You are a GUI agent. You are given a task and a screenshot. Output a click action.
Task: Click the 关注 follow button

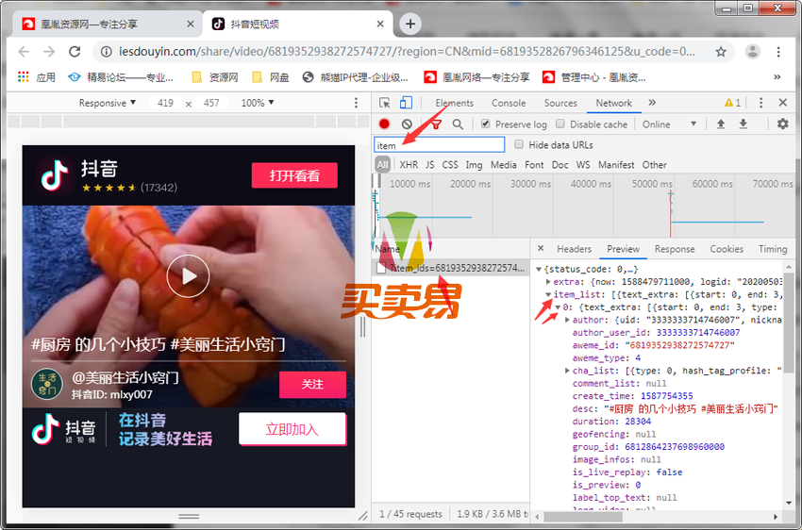(312, 385)
